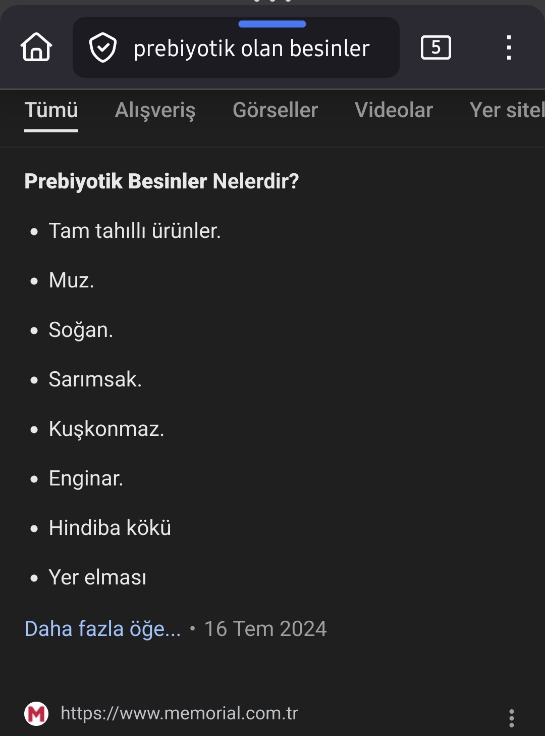The image size is (545, 736).
Task: Open the browser three-dot menu
Action: click(509, 48)
